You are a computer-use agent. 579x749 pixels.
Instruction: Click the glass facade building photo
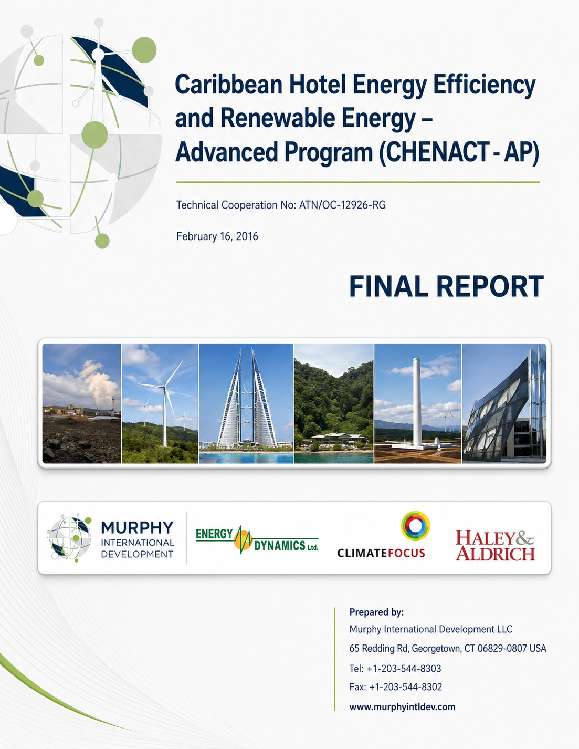tap(504, 403)
